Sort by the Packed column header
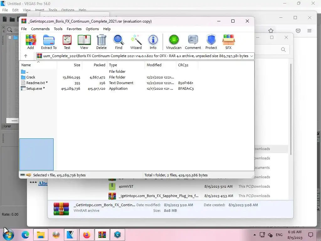This screenshot has height=241, width=321. [95, 65]
